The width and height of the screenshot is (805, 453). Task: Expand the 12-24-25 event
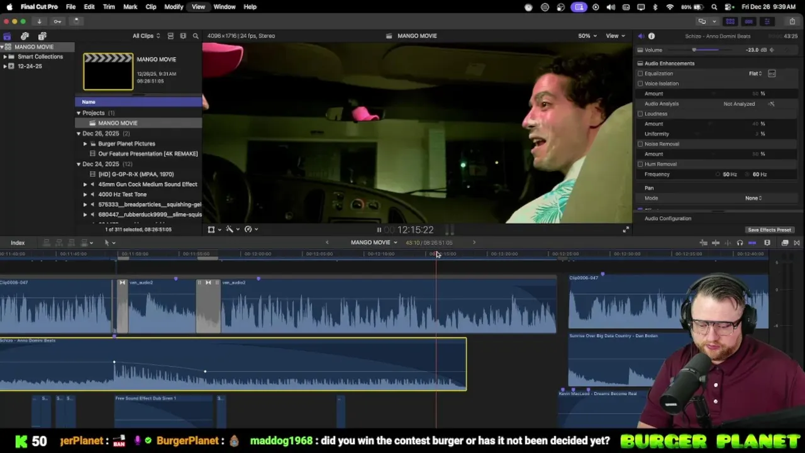pos(5,66)
